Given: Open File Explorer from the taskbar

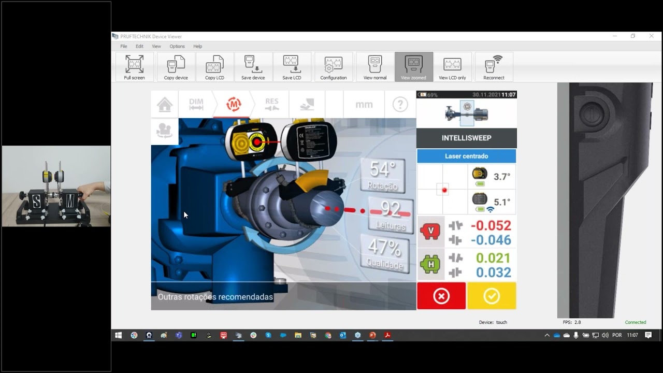Looking at the screenshot, I should (x=298, y=335).
